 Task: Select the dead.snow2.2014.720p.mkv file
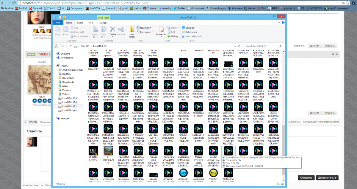click(x=274, y=89)
